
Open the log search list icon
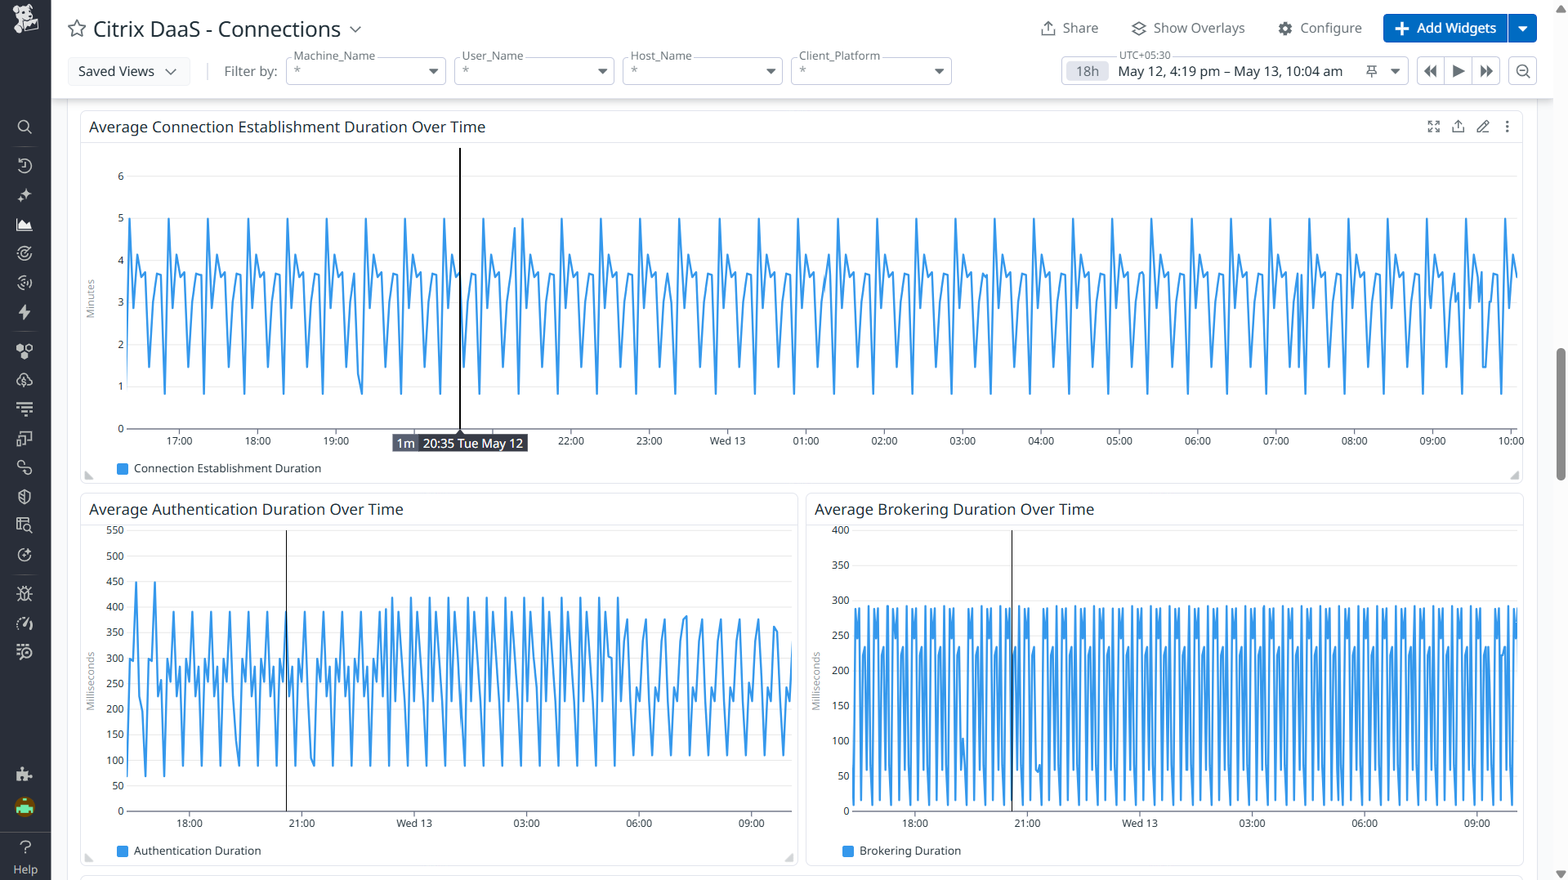coord(25,652)
